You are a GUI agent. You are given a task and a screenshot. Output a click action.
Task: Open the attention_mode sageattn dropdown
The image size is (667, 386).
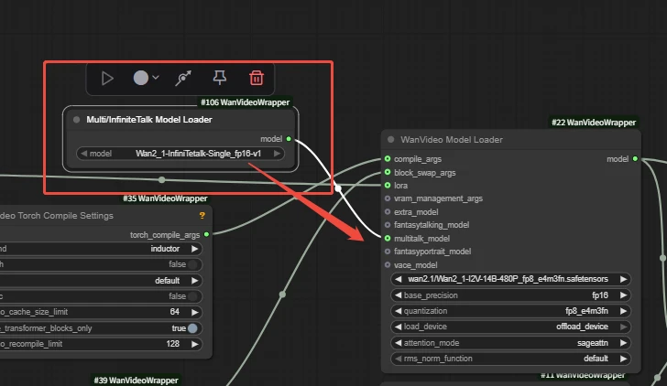508,342
